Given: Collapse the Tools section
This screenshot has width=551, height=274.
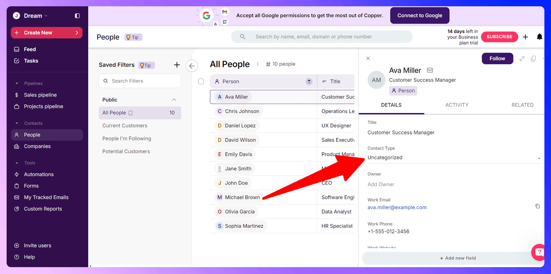Looking at the screenshot, I should [x=17, y=163].
